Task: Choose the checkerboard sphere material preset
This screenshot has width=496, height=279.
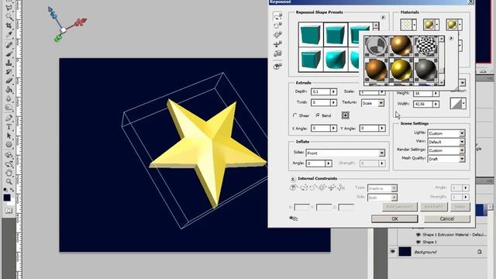Action: 425,46
